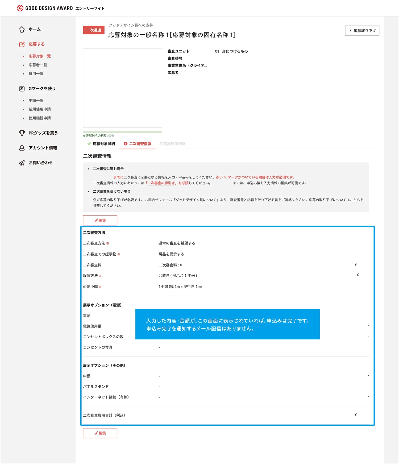Open 応募者一覧 sidebar item
The width and height of the screenshot is (399, 464).
pos(38,65)
